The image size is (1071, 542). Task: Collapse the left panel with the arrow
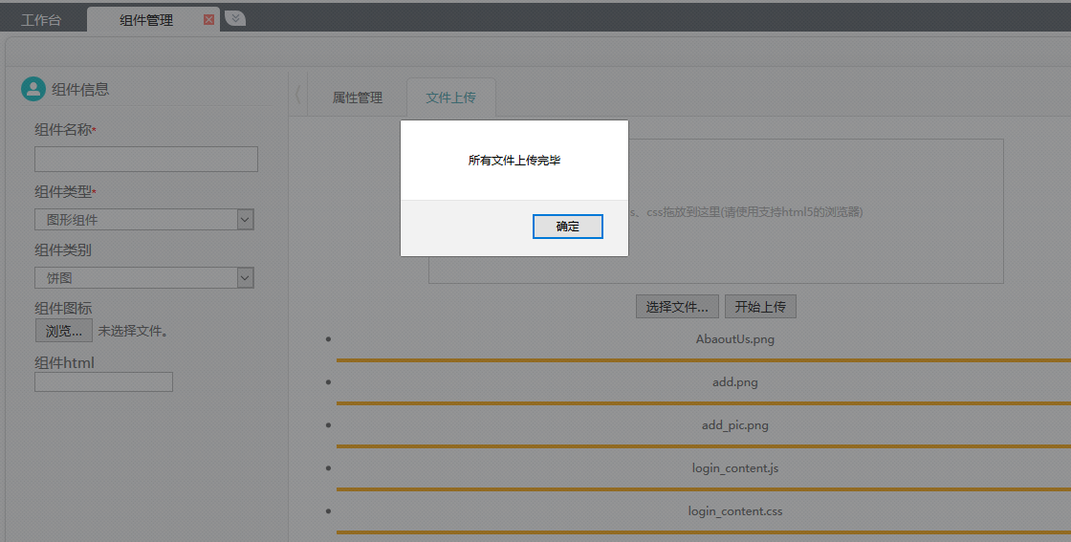click(x=297, y=95)
